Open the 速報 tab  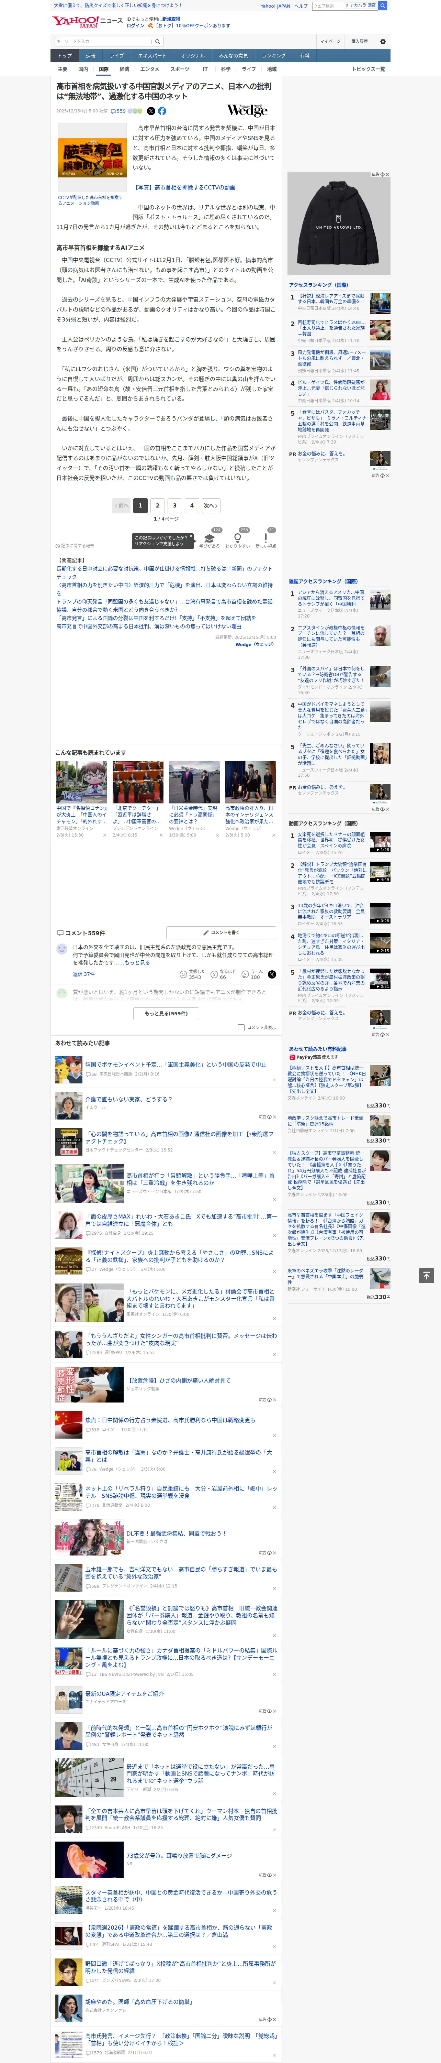pyautogui.click(x=90, y=56)
